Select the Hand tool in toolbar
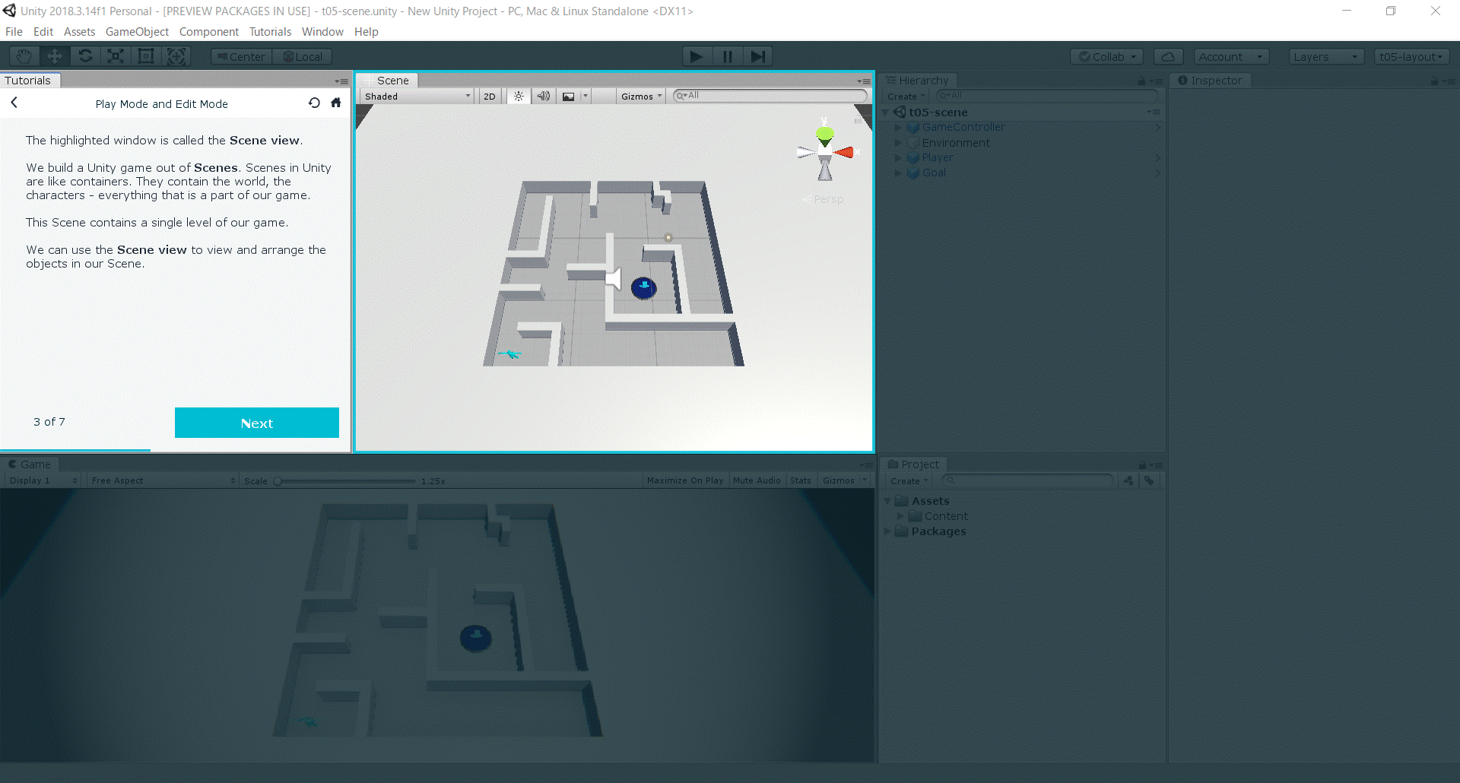 24,56
